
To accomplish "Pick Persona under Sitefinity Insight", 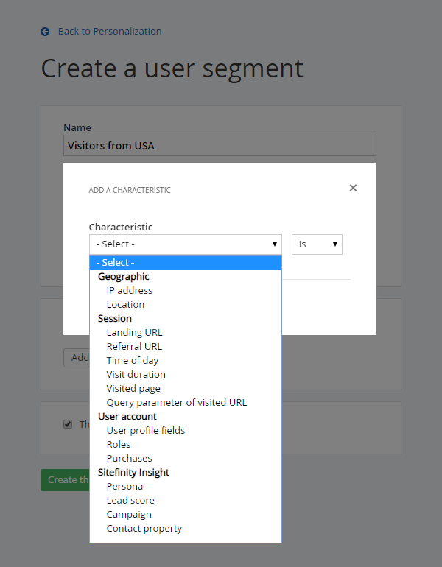I will pos(124,487).
